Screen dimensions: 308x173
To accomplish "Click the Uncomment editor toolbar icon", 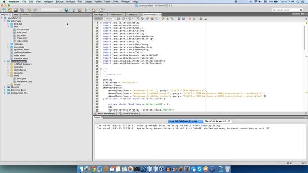I will pos(205,19).
